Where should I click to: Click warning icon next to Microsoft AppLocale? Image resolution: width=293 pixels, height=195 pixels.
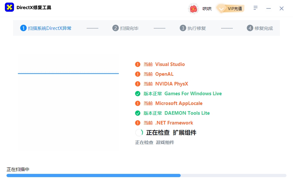[138, 103]
